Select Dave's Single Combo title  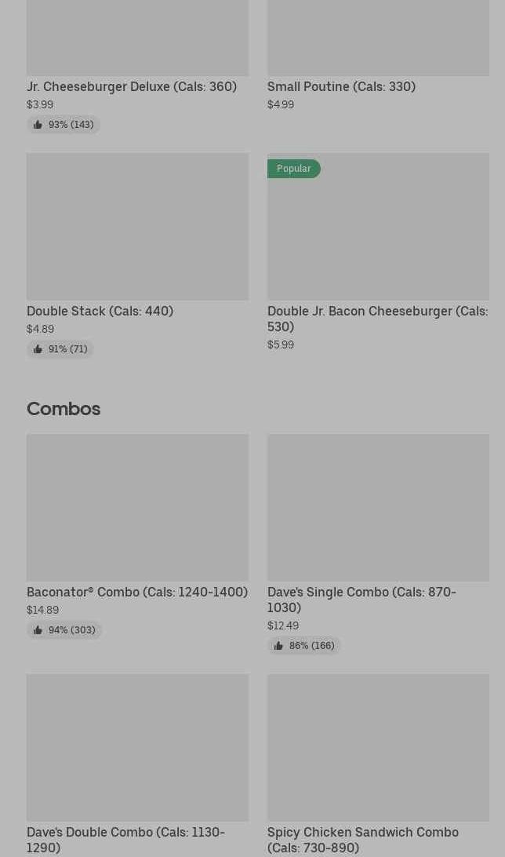pyautogui.click(x=361, y=600)
